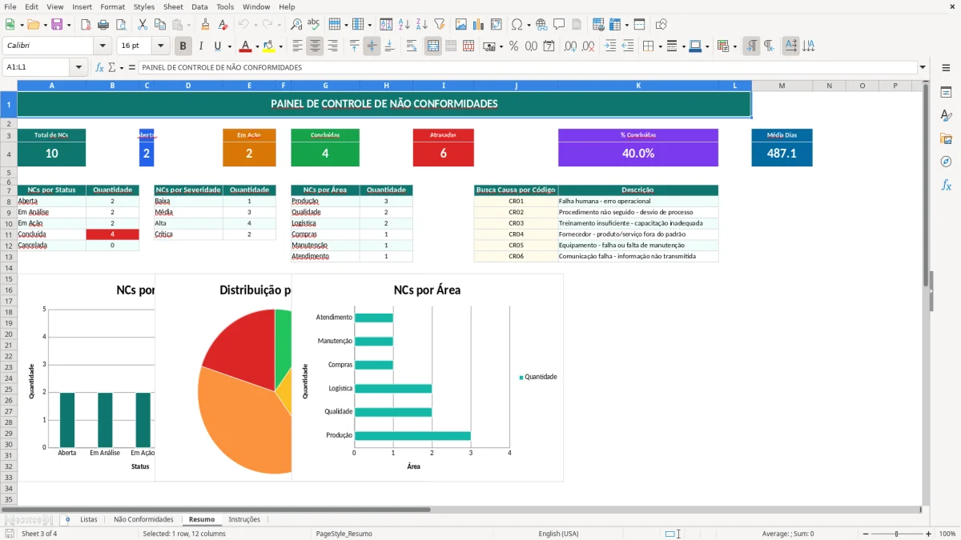Screen dimensions: 961x540
Task: Open the Font Color dropdown arrow
Action: pos(256,46)
